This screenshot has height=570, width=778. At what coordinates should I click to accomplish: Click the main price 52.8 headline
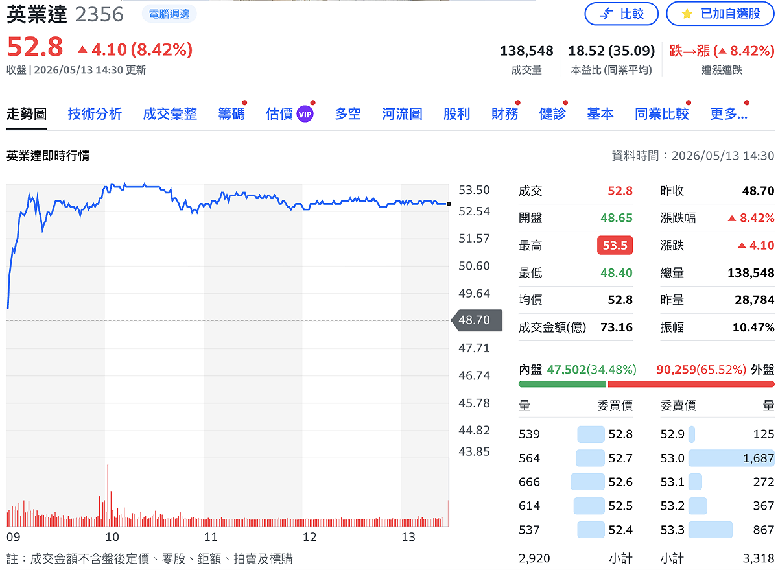pyautogui.click(x=35, y=48)
